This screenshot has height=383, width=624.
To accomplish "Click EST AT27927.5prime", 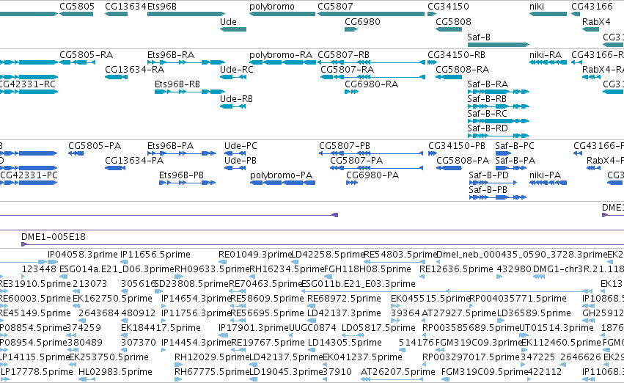I will tap(458, 314).
